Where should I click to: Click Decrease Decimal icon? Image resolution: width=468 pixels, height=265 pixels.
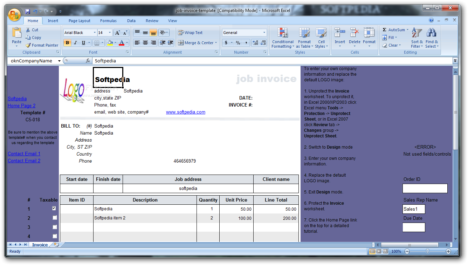(x=263, y=43)
